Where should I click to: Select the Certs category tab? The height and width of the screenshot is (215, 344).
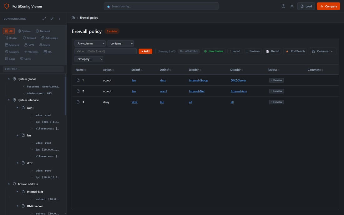pyautogui.click(x=25, y=59)
